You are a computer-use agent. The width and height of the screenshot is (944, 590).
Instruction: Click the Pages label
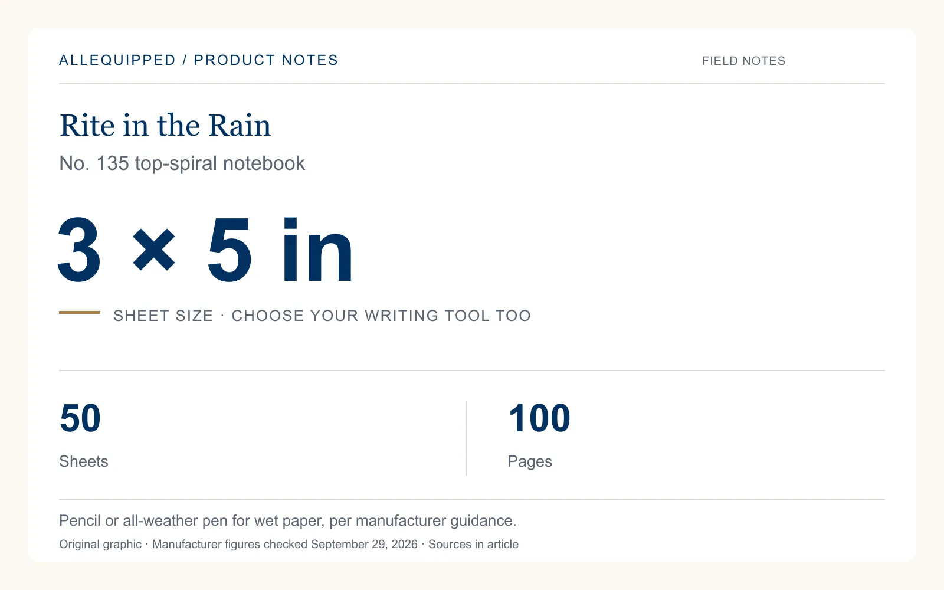530,461
